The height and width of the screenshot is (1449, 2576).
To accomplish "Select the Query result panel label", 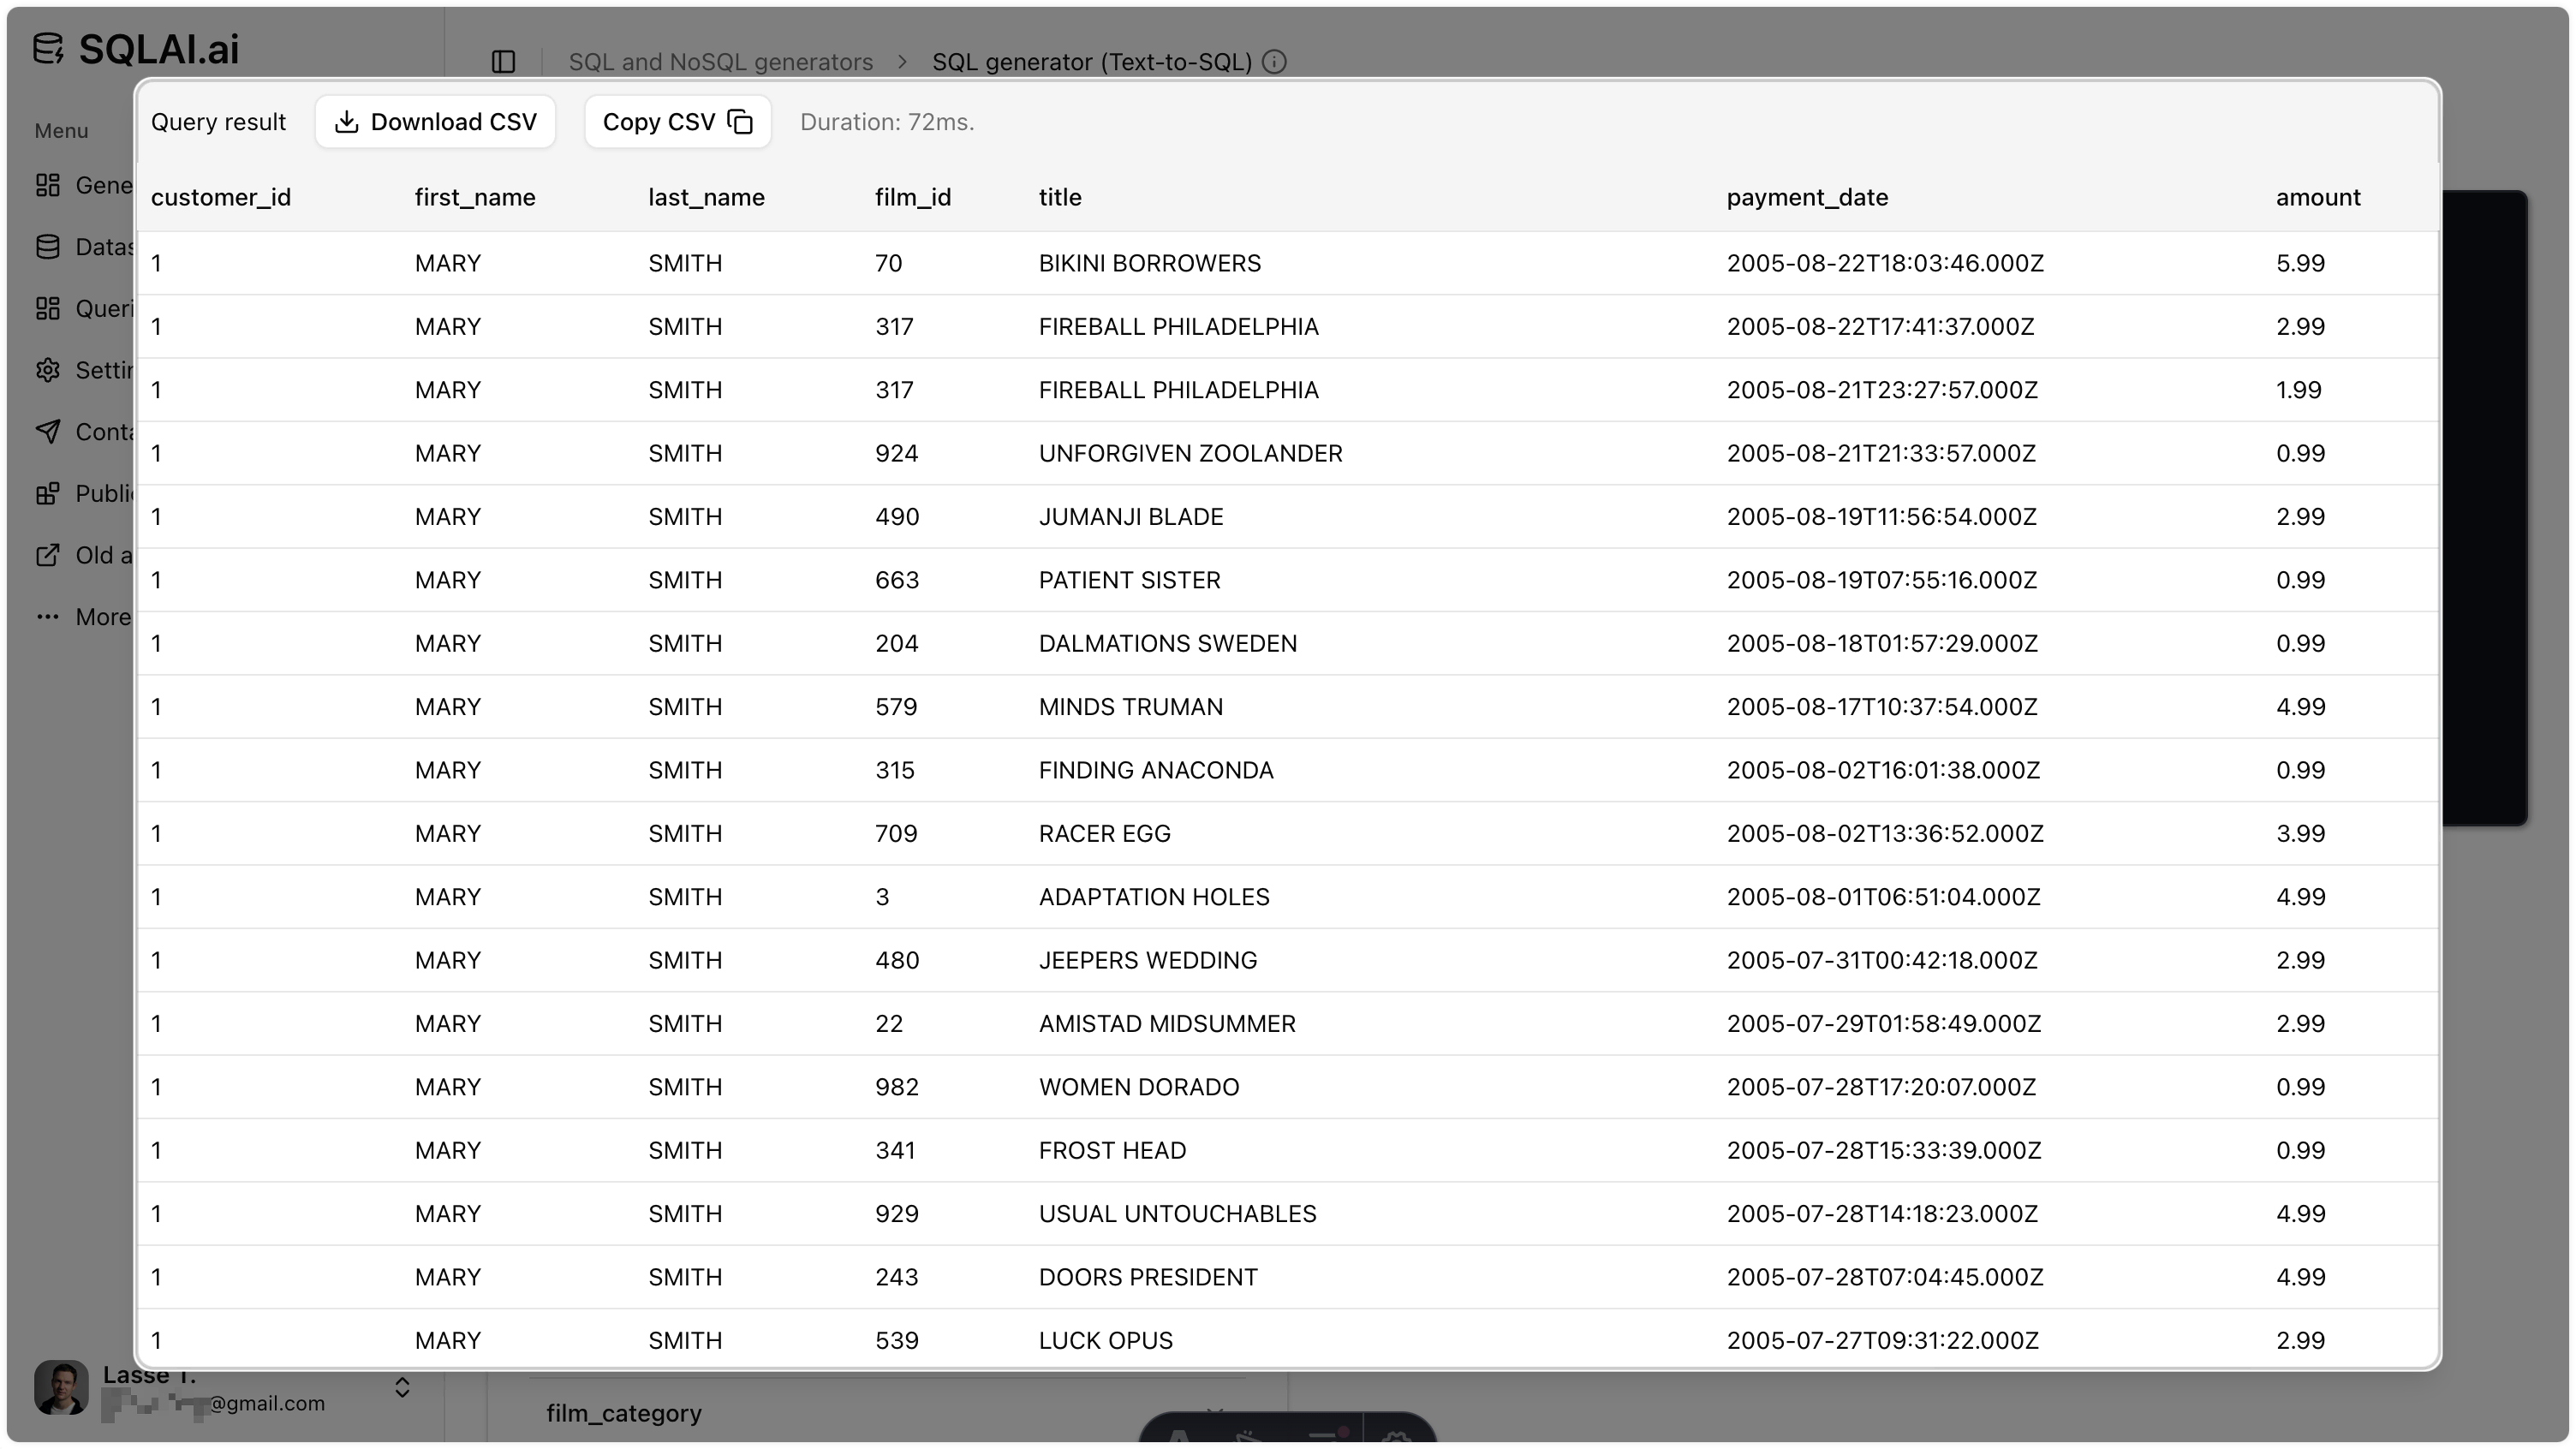I will pos(218,121).
